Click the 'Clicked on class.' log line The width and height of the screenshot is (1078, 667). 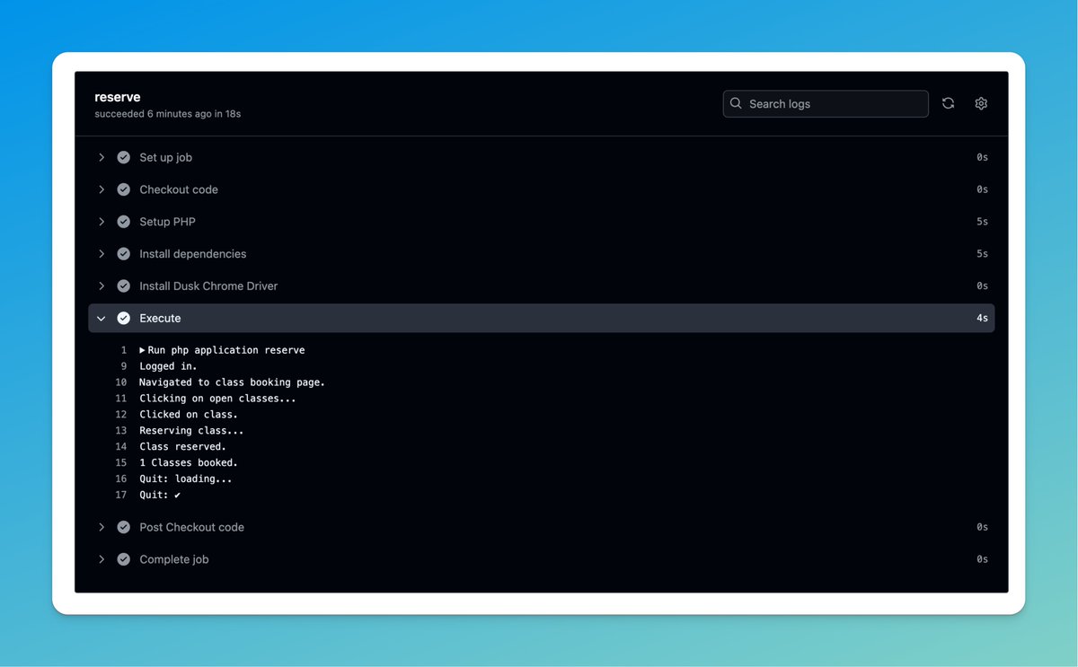tap(189, 415)
